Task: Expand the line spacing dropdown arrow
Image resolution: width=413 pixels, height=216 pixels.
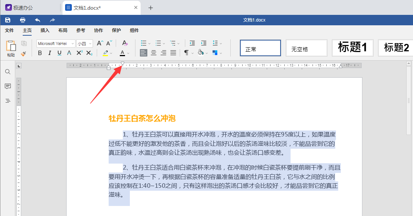Action: click(x=221, y=43)
